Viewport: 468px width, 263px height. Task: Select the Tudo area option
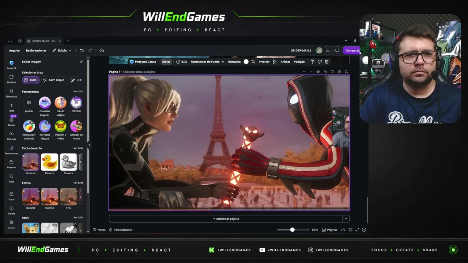[31, 80]
